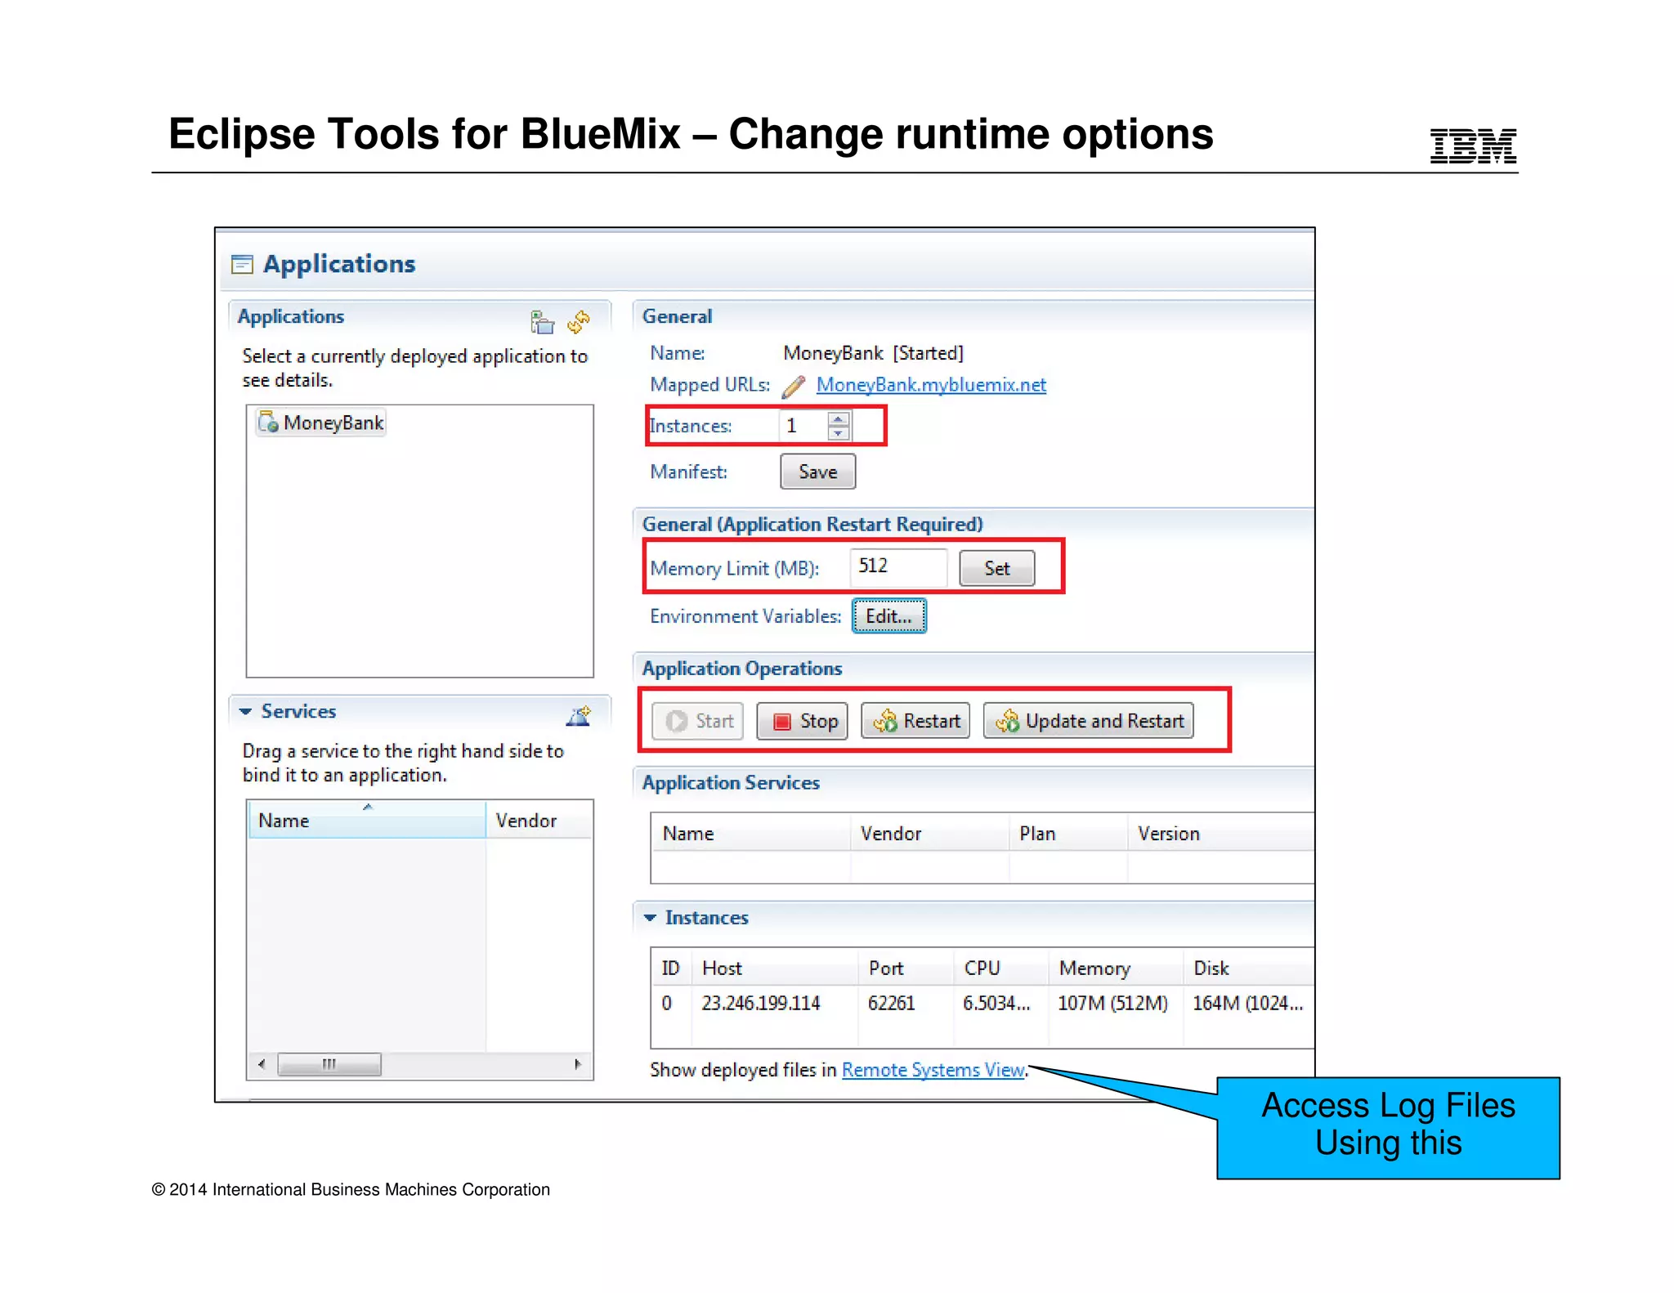This screenshot has height=1293, width=1674.
Task: Click Name column header in Application Services
Action: (750, 833)
